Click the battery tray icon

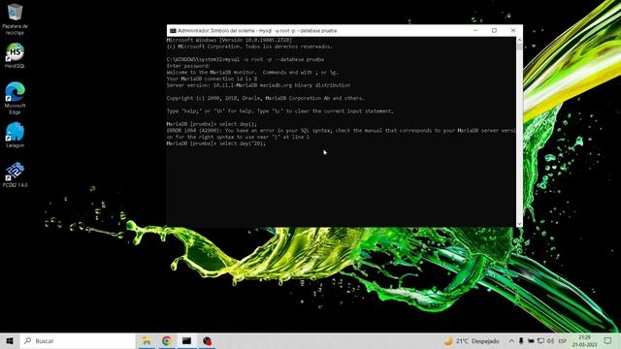(x=531, y=340)
